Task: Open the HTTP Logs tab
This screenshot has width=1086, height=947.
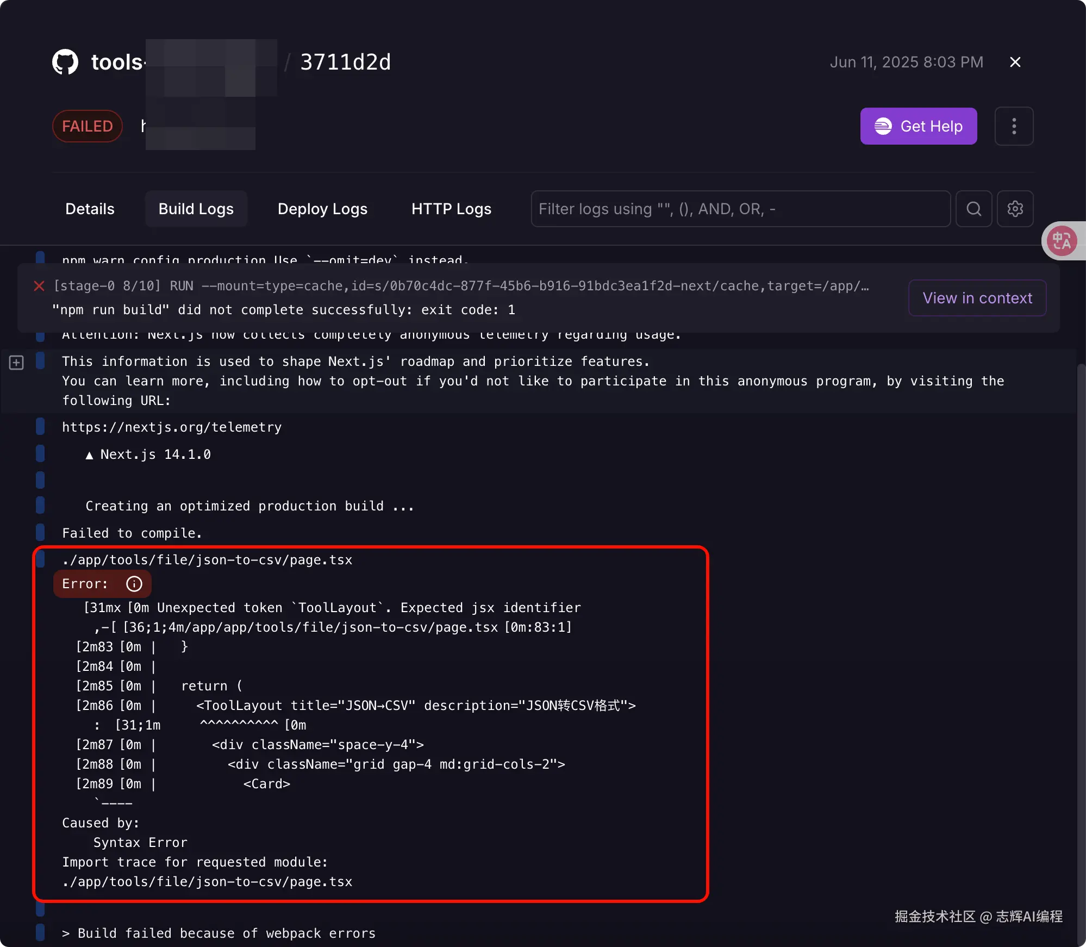Action: click(451, 209)
